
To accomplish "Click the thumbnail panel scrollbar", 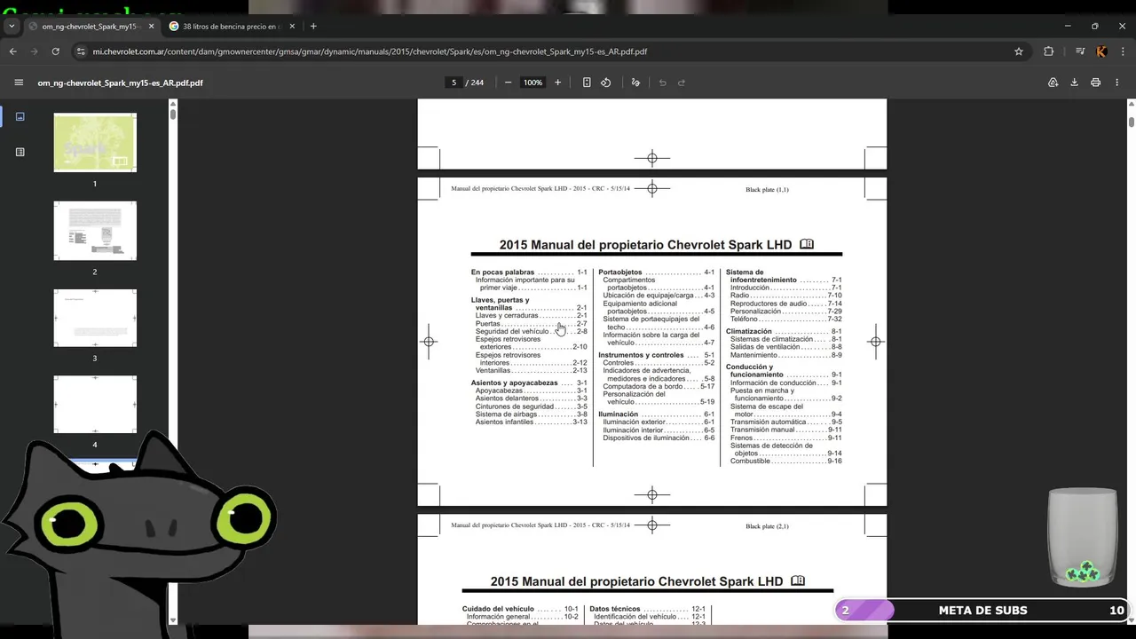I will [173, 114].
